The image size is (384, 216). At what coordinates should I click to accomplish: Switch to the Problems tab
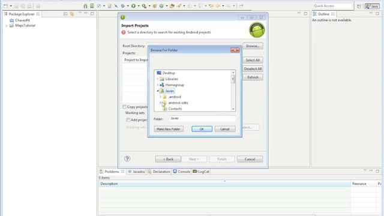112,172
